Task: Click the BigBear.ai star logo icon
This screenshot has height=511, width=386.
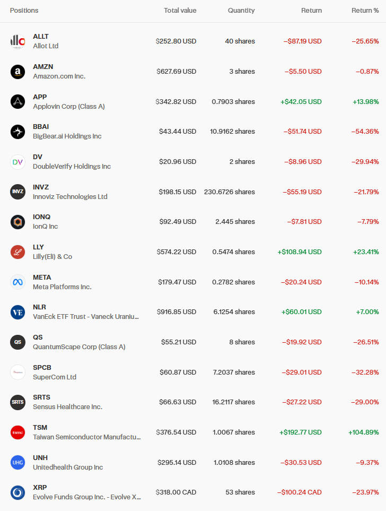Action: [18, 132]
